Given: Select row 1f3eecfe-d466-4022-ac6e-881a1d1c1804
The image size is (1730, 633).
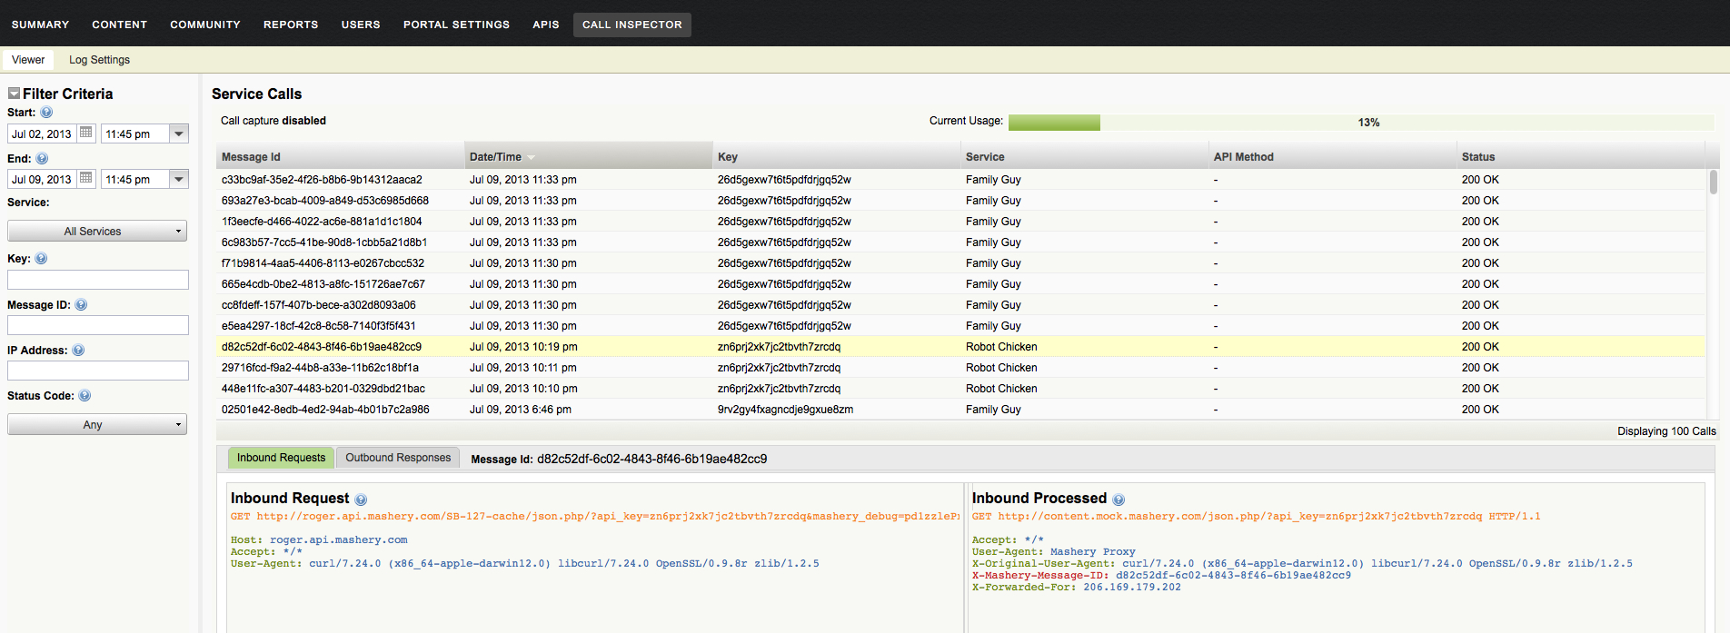Looking at the screenshot, I should pos(960,222).
